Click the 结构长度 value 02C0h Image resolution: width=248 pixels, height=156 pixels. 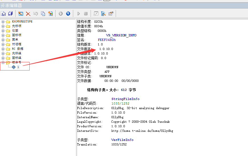[99, 22]
